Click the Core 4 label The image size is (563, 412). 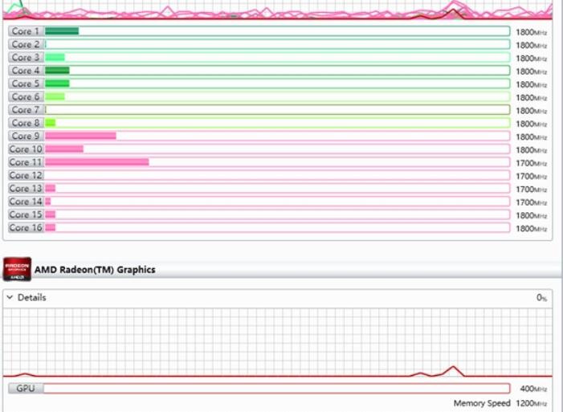tap(26, 71)
